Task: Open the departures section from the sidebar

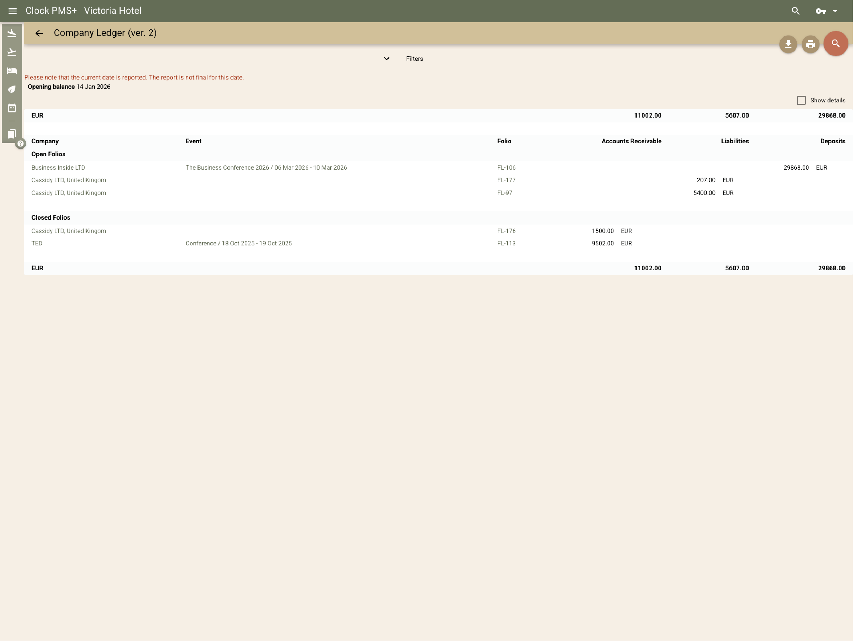Action: (x=11, y=52)
